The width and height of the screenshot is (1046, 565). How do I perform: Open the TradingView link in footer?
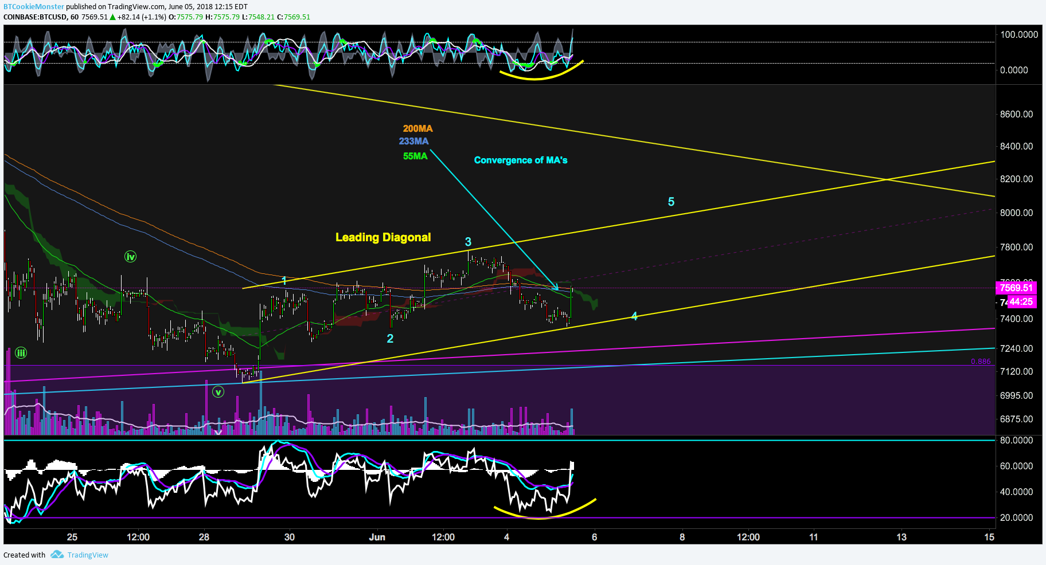88,555
